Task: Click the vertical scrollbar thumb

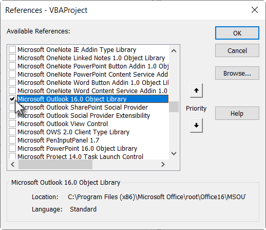Action: tap(174, 107)
